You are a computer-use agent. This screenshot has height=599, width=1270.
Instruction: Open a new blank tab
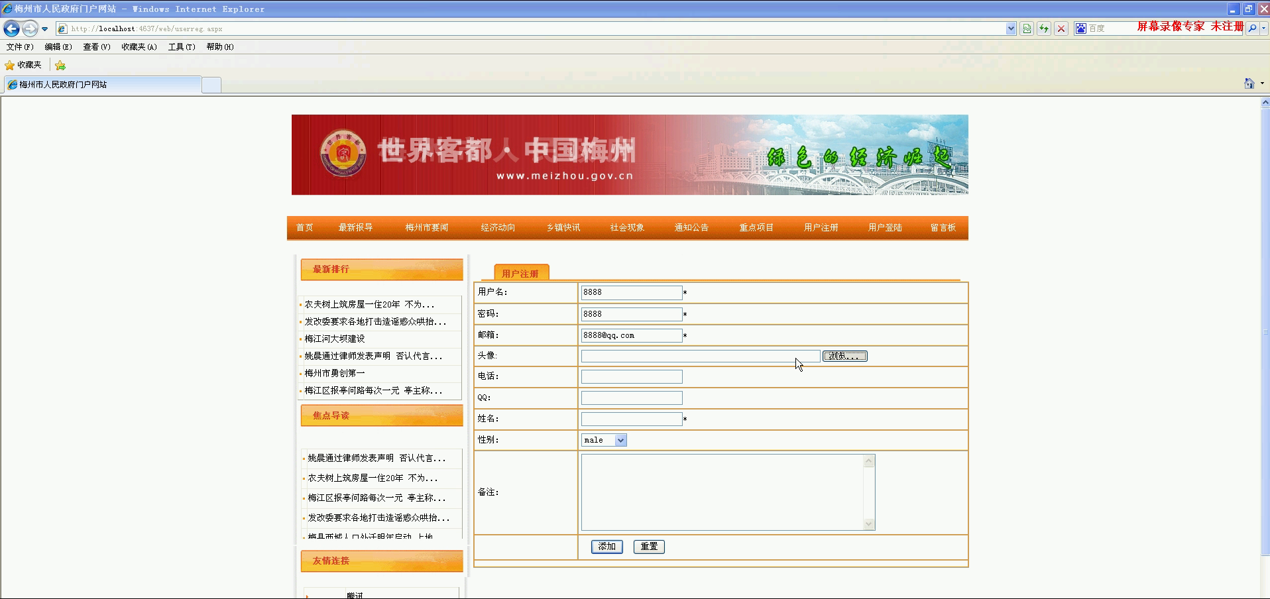pos(211,85)
